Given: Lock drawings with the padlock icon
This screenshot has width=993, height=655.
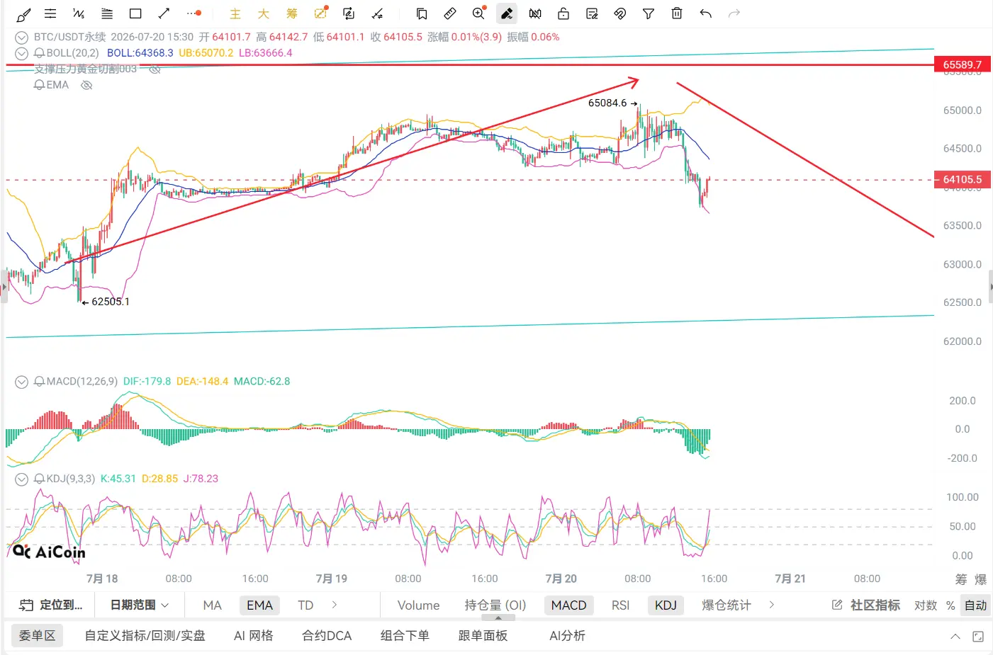Looking at the screenshot, I should pyautogui.click(x=563, y=13).
